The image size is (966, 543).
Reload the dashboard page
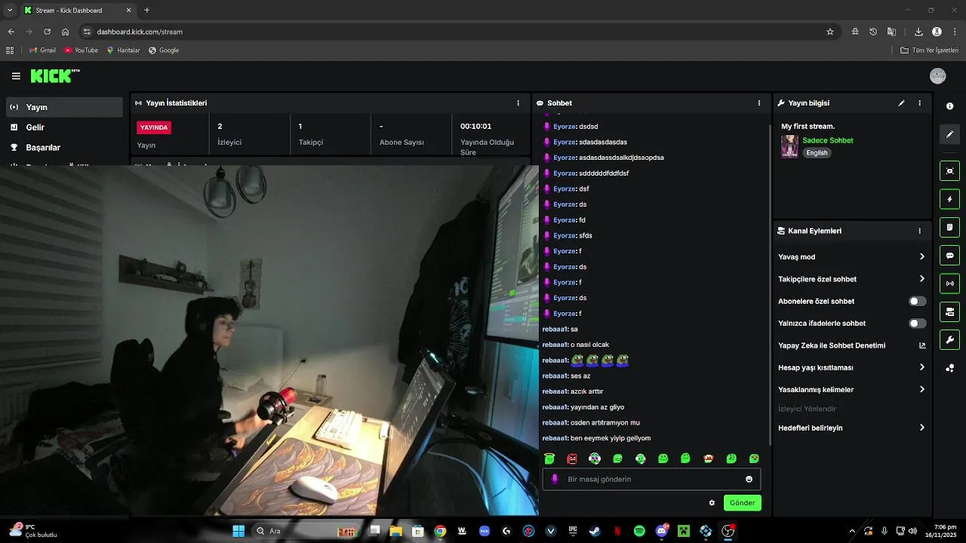[47, 32]
